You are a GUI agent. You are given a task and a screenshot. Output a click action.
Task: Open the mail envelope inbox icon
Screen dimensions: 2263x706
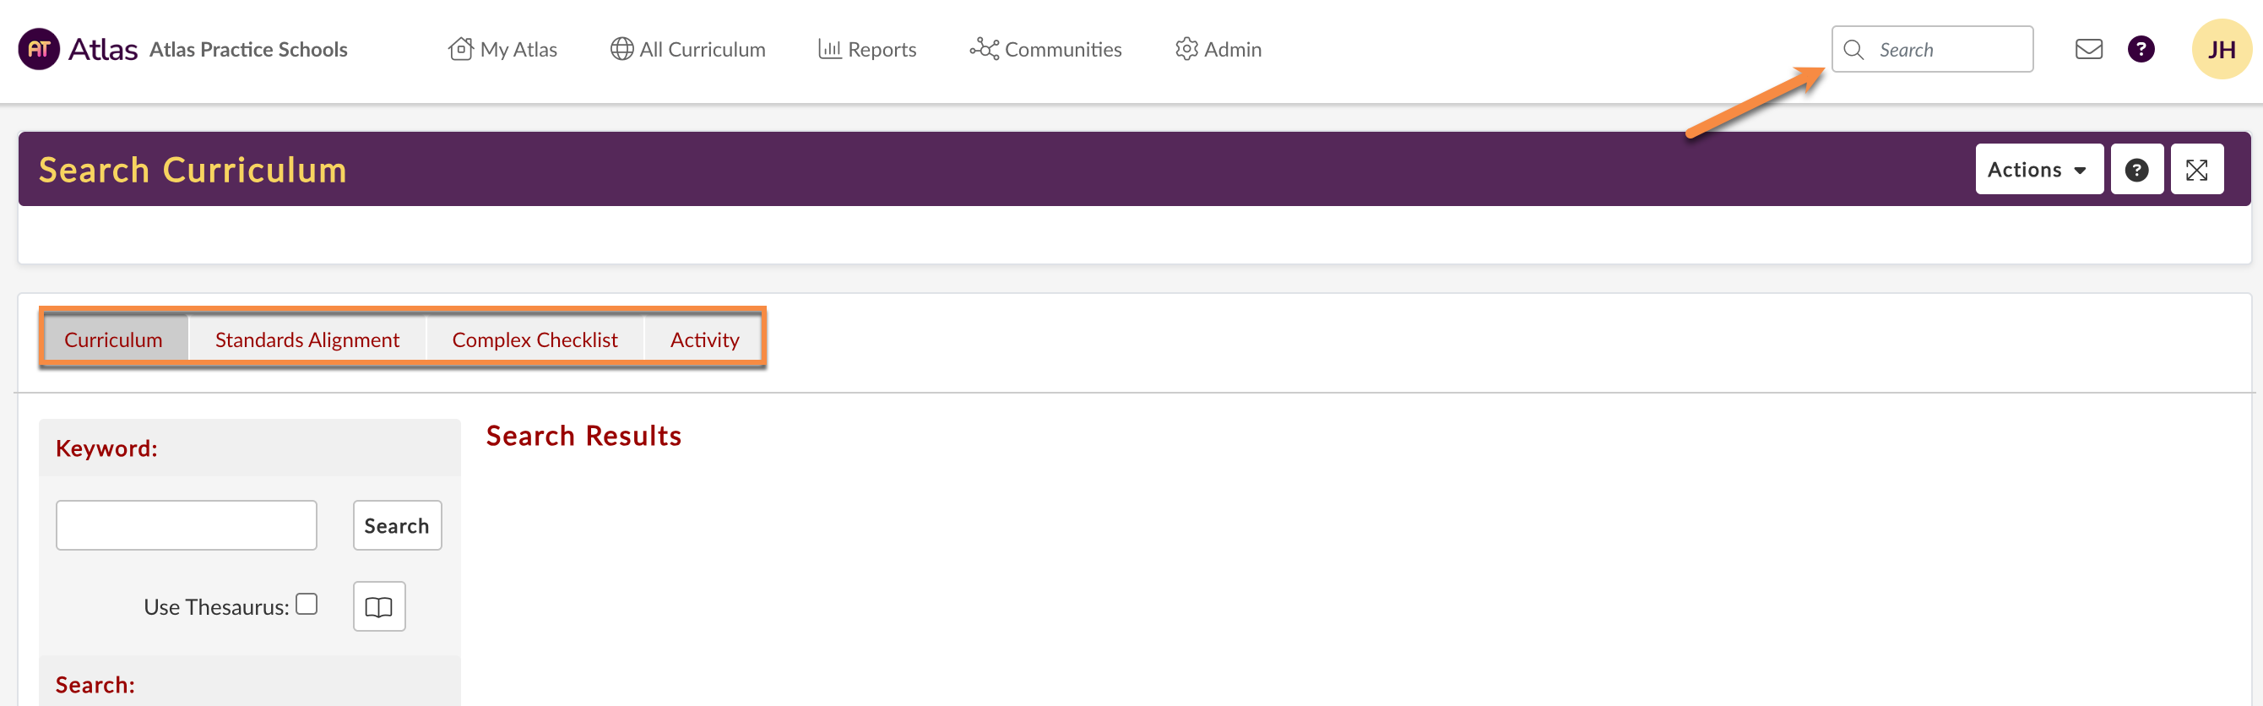tap(2088, 49)
